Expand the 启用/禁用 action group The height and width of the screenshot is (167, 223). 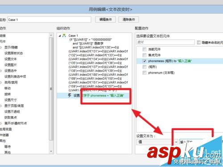[x=1, y=82]
